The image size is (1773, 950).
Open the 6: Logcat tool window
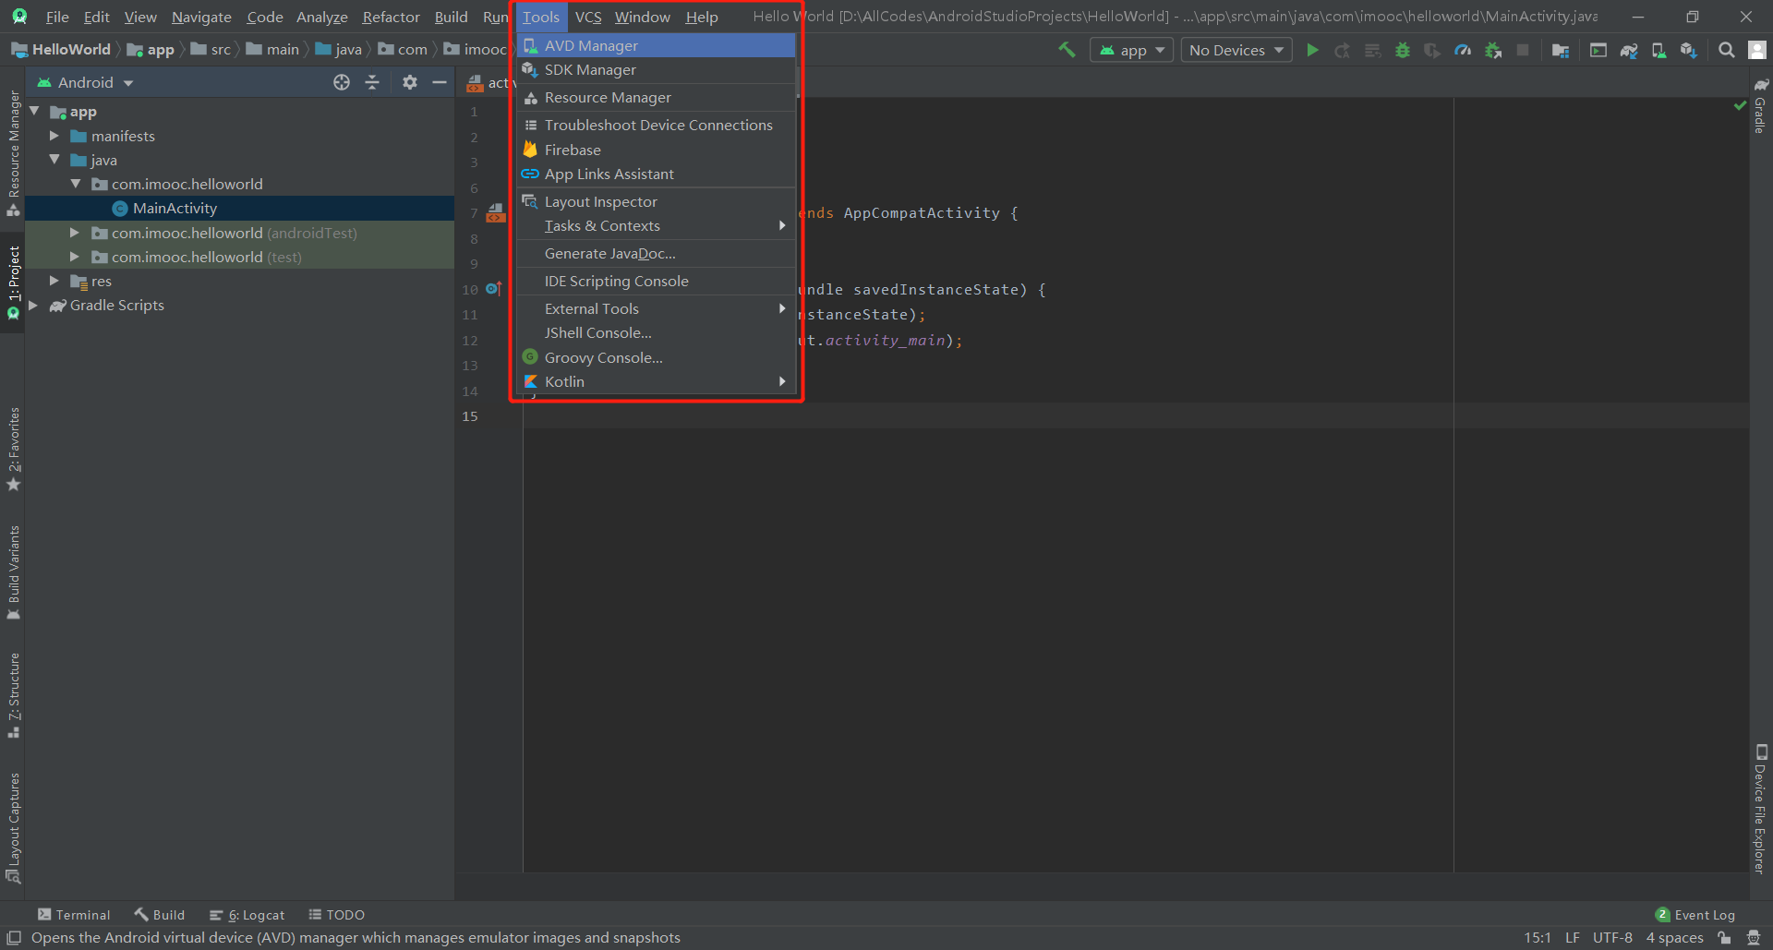(247, 915)
